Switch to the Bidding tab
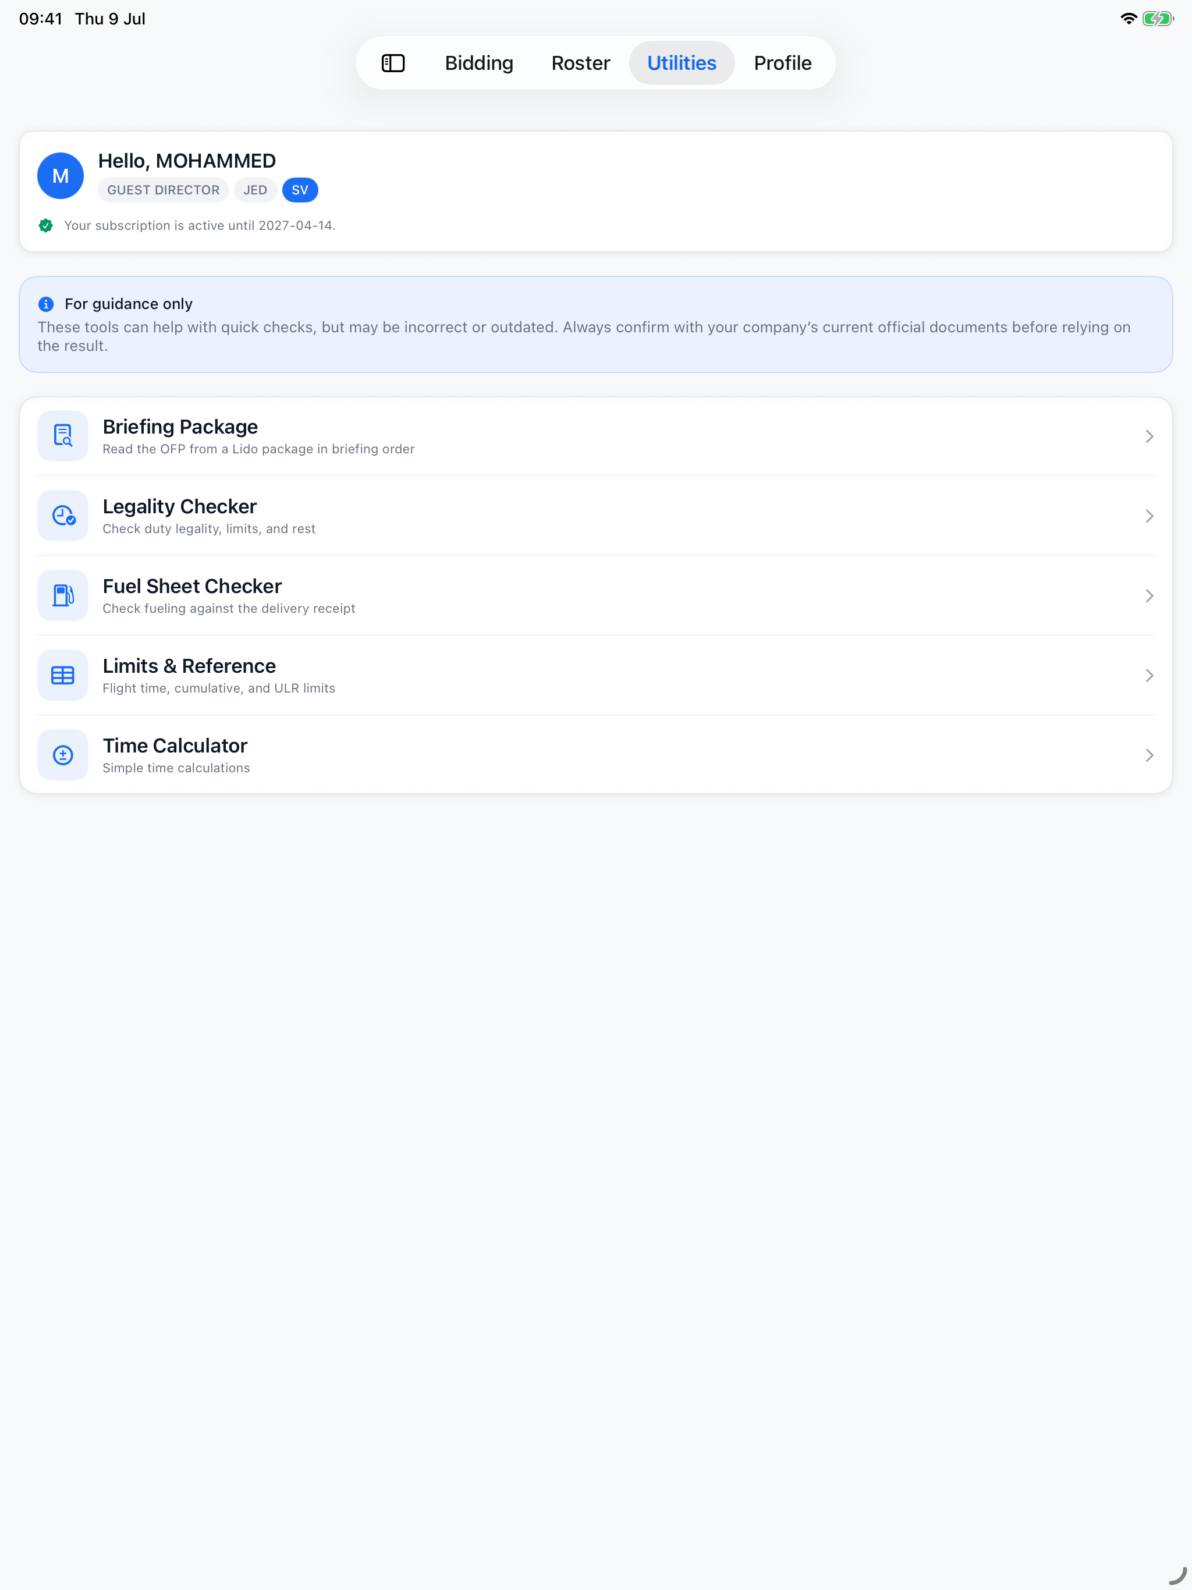The image size is (1192, 1590). coord(479,63)
